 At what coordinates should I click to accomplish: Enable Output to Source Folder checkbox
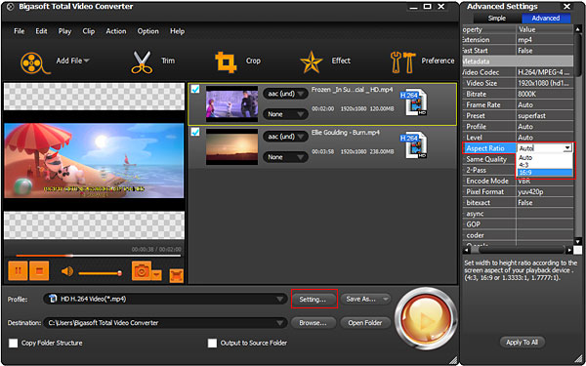coord(212,343)
